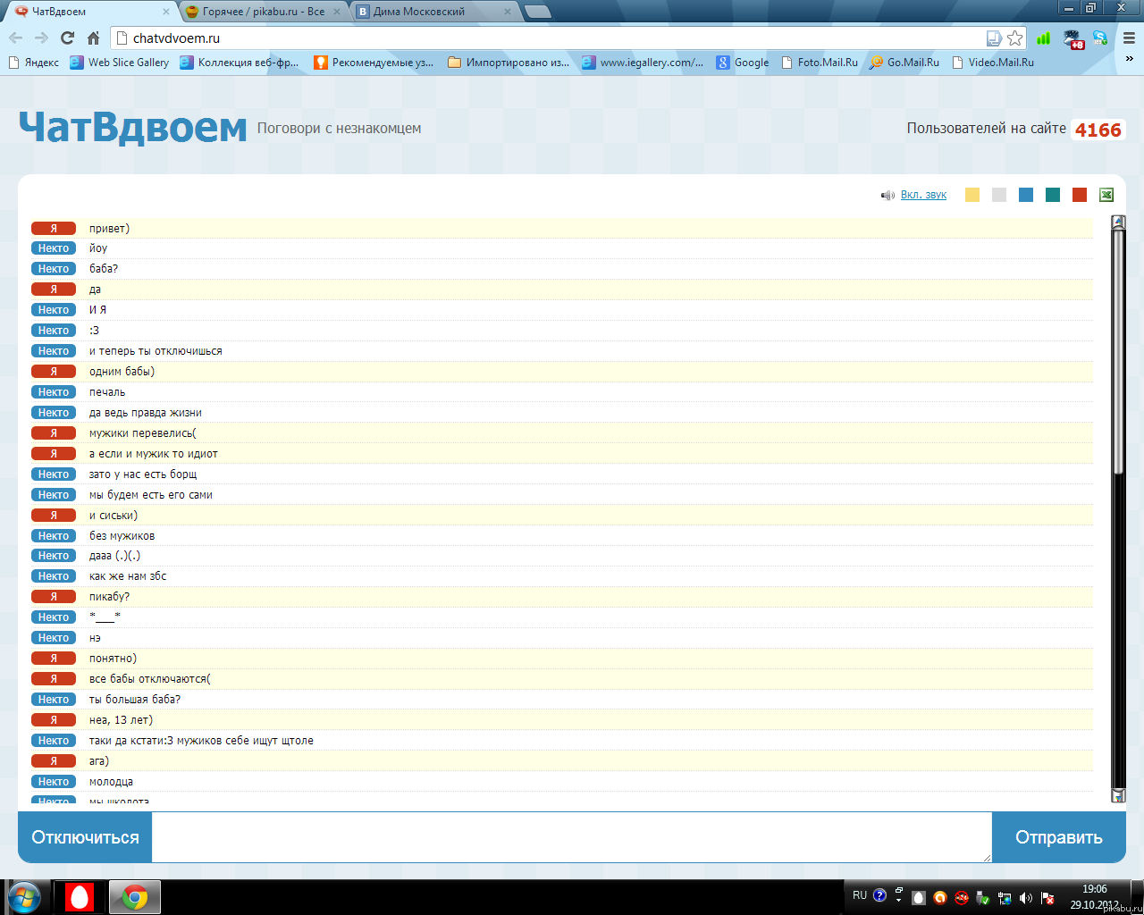Image resolution: width=1144 pixels, height=915 pixels.
Task: Open the Рекомендуемые уз... bookmark
Action: point(374,63)
